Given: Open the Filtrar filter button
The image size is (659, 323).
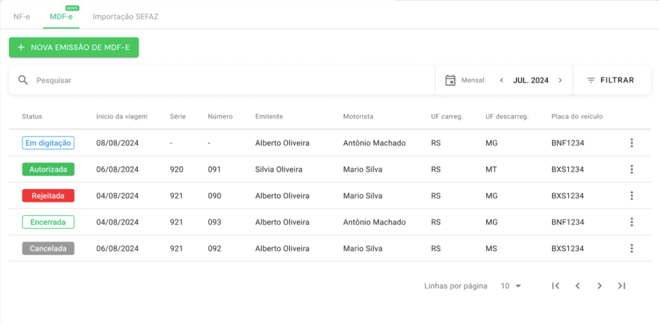Looking at the screenshot, I should 611,80.
